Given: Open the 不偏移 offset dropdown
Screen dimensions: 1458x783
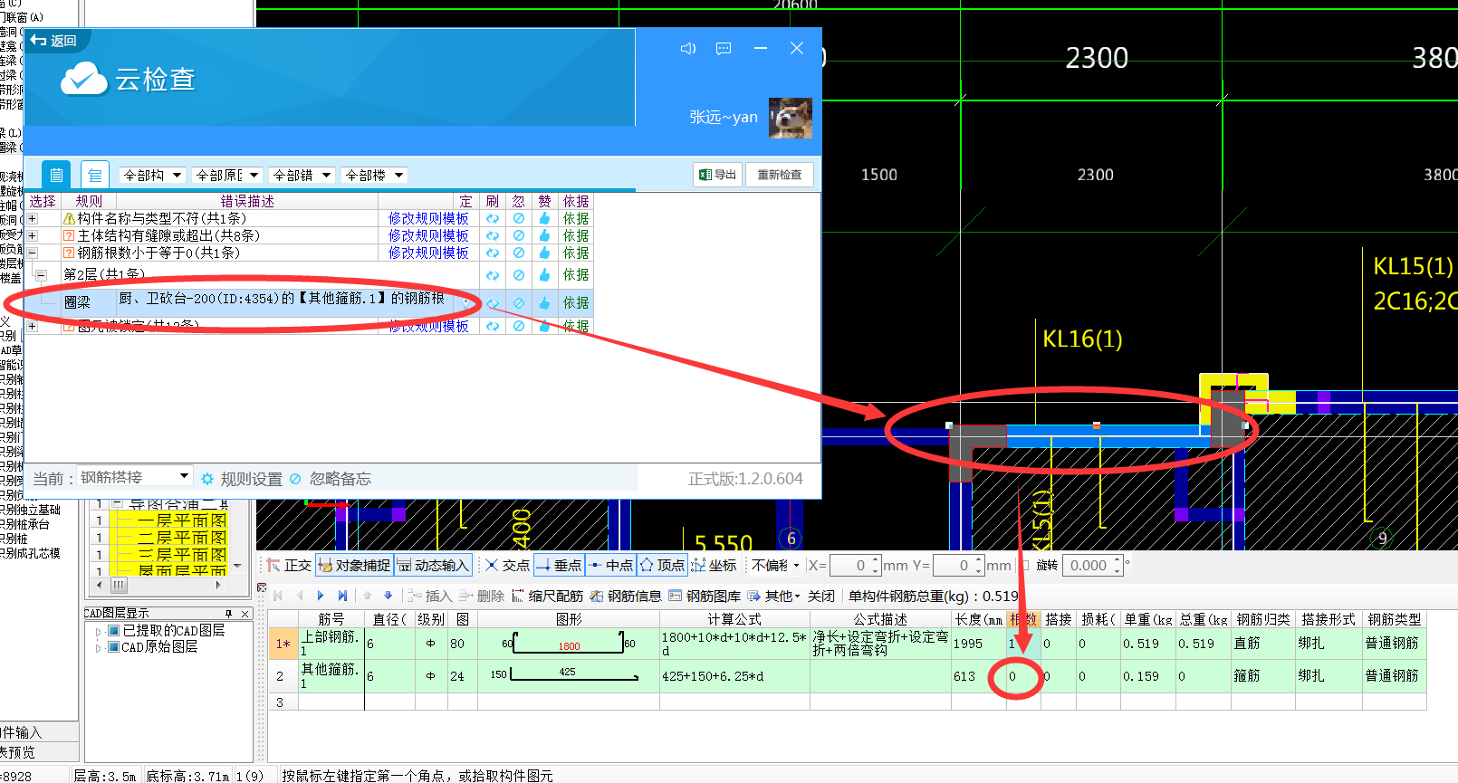Looking at the screenshot, I should (x=775, y=565).
